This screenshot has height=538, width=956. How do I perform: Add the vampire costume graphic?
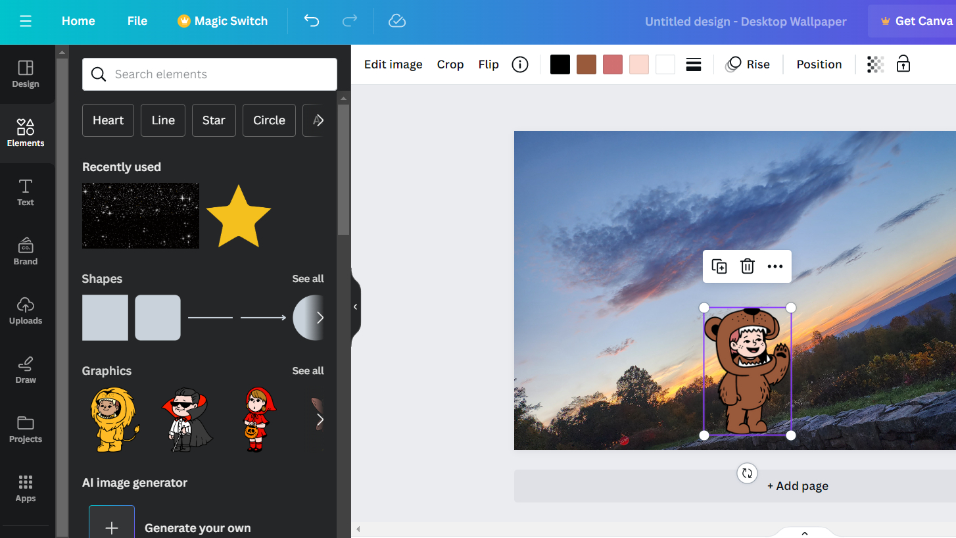187,420
